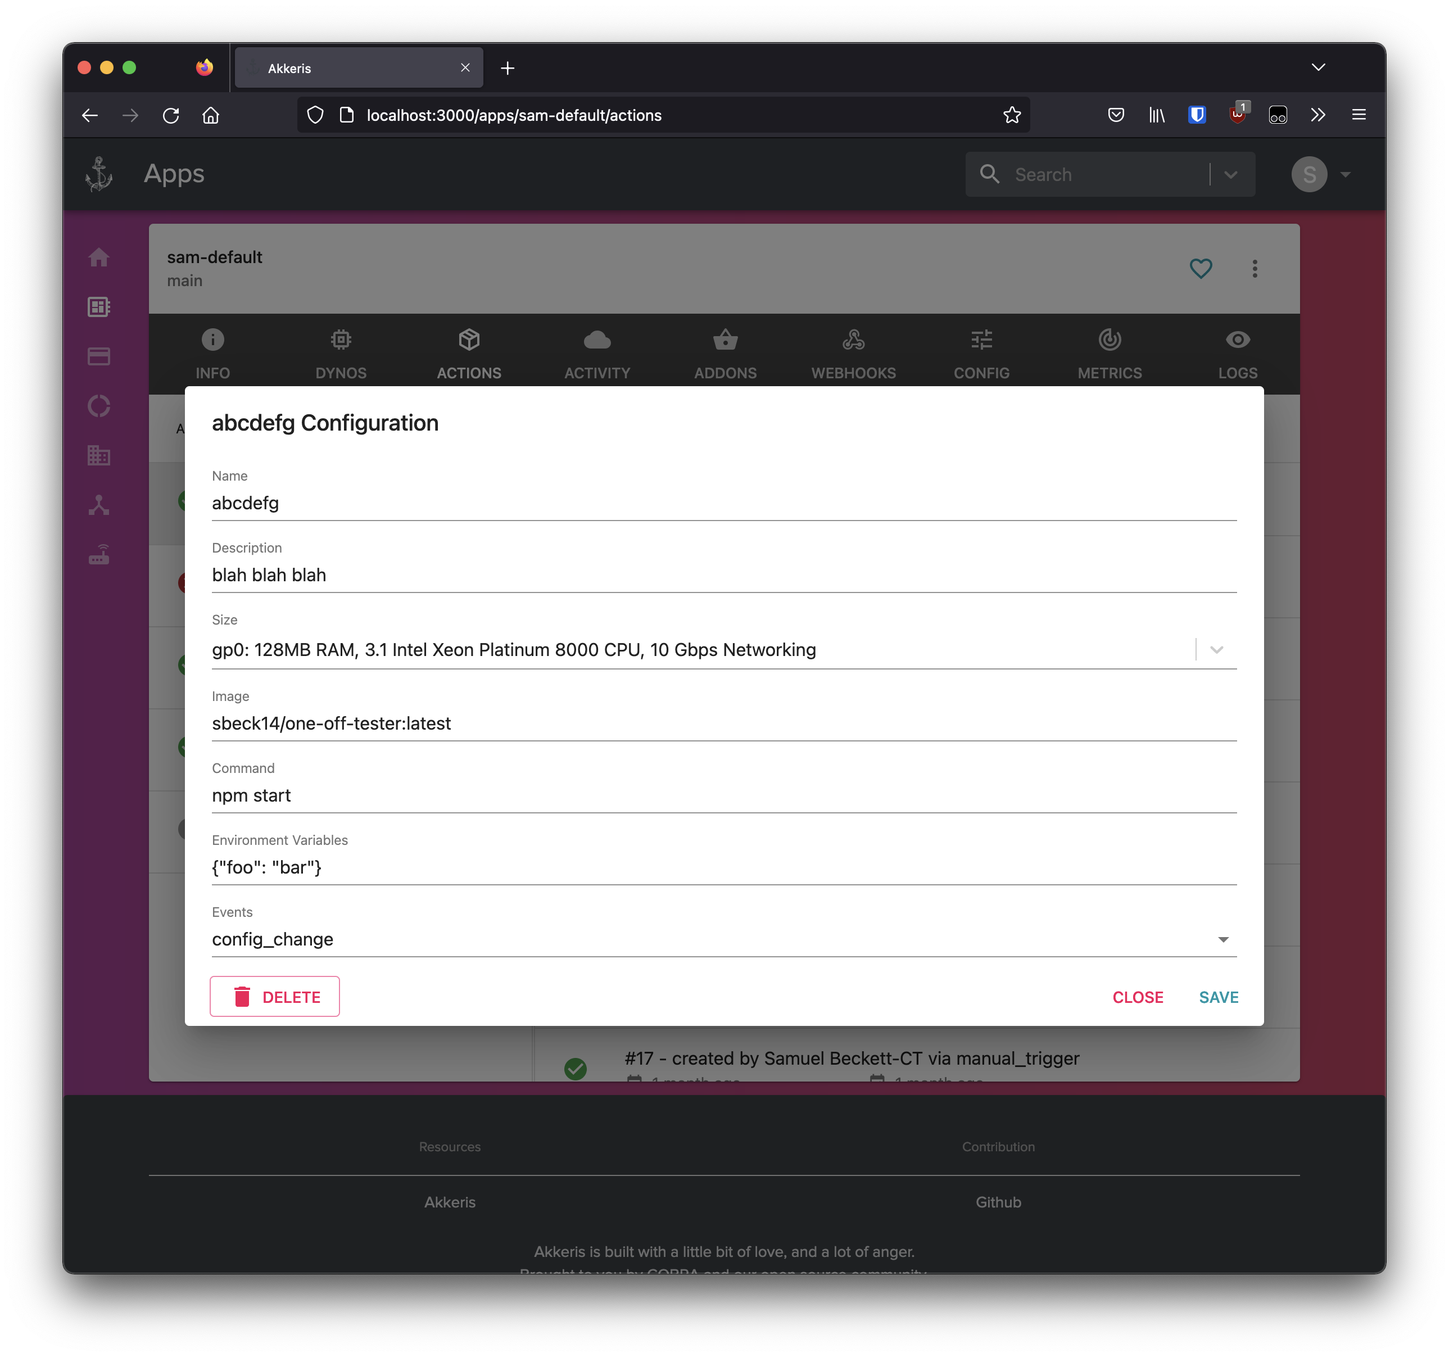This screenshot has width=1449, height=1357.
Task: Click SAVE in the configuration dialog
Action: (x=1218, y=997)
